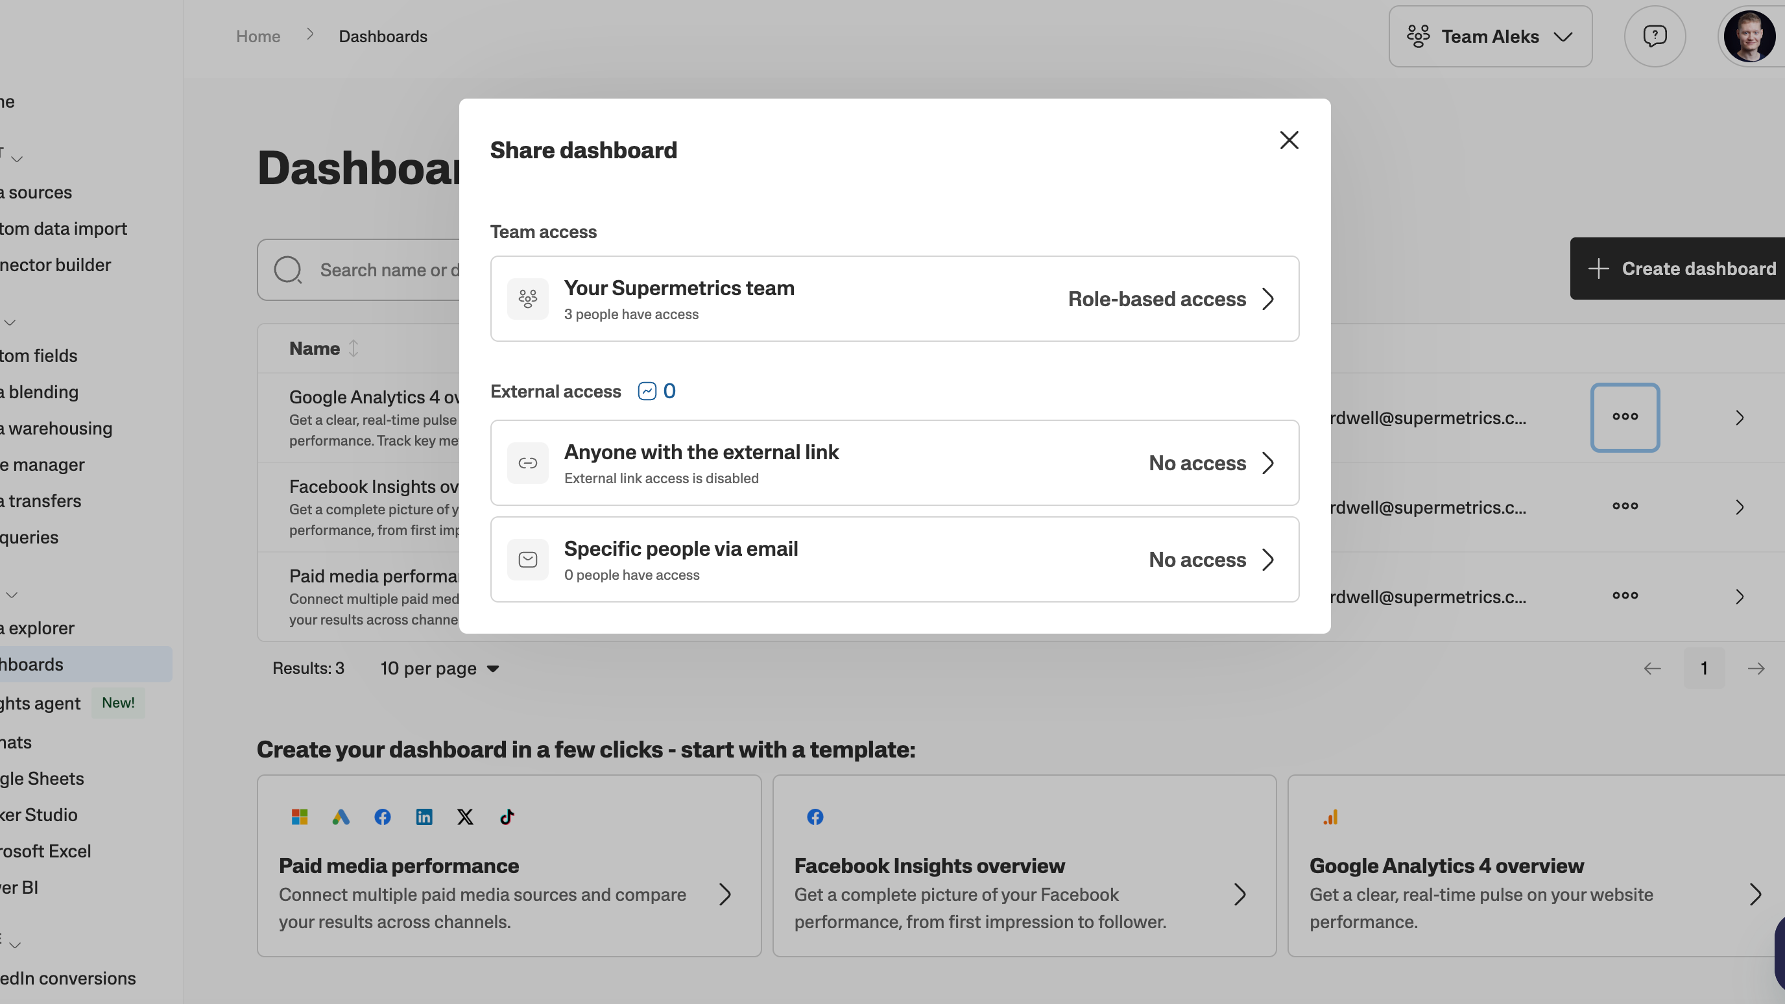The height and width of the screenshot is (1004, 1785).
Task: Open the help chat icon in header
Action: click(x=1655, y=36)
